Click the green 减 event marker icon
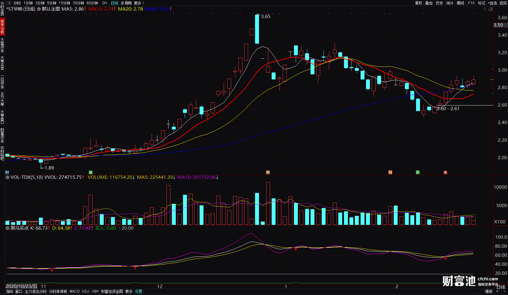Image resolution: width=508 pixels, height=295 pixels. point(90,172)
